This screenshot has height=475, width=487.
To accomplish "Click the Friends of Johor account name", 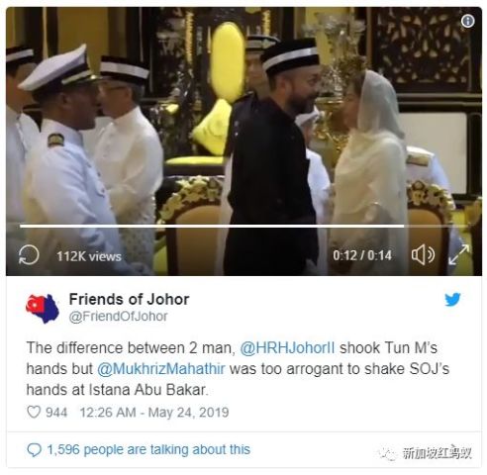I will point(129,300).
